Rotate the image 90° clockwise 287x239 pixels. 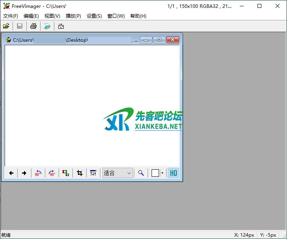tap(52, 173)
